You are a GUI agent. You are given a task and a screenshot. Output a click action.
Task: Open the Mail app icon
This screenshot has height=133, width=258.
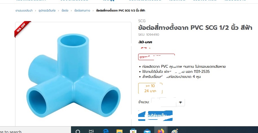(x=147, y=131)
